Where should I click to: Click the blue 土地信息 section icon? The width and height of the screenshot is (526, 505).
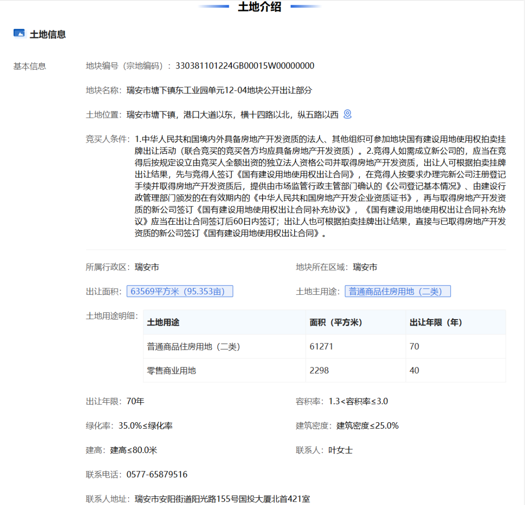pyautogui.click(x=19, y=34)
